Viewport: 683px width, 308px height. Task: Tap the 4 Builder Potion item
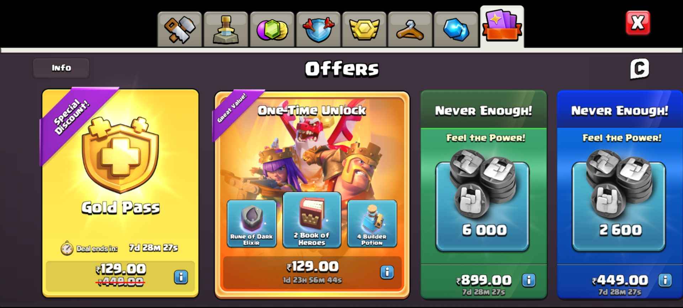click(x=372, y=223)
